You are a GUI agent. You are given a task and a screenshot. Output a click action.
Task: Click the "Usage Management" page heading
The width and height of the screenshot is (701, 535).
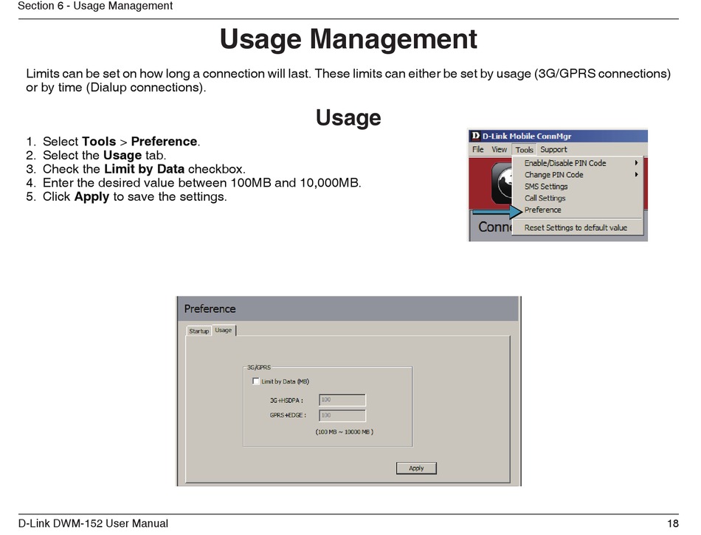pyautogui.click(x=349, y=39)
